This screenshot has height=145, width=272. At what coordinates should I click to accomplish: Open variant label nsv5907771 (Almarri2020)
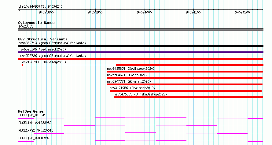pos(129,81)
